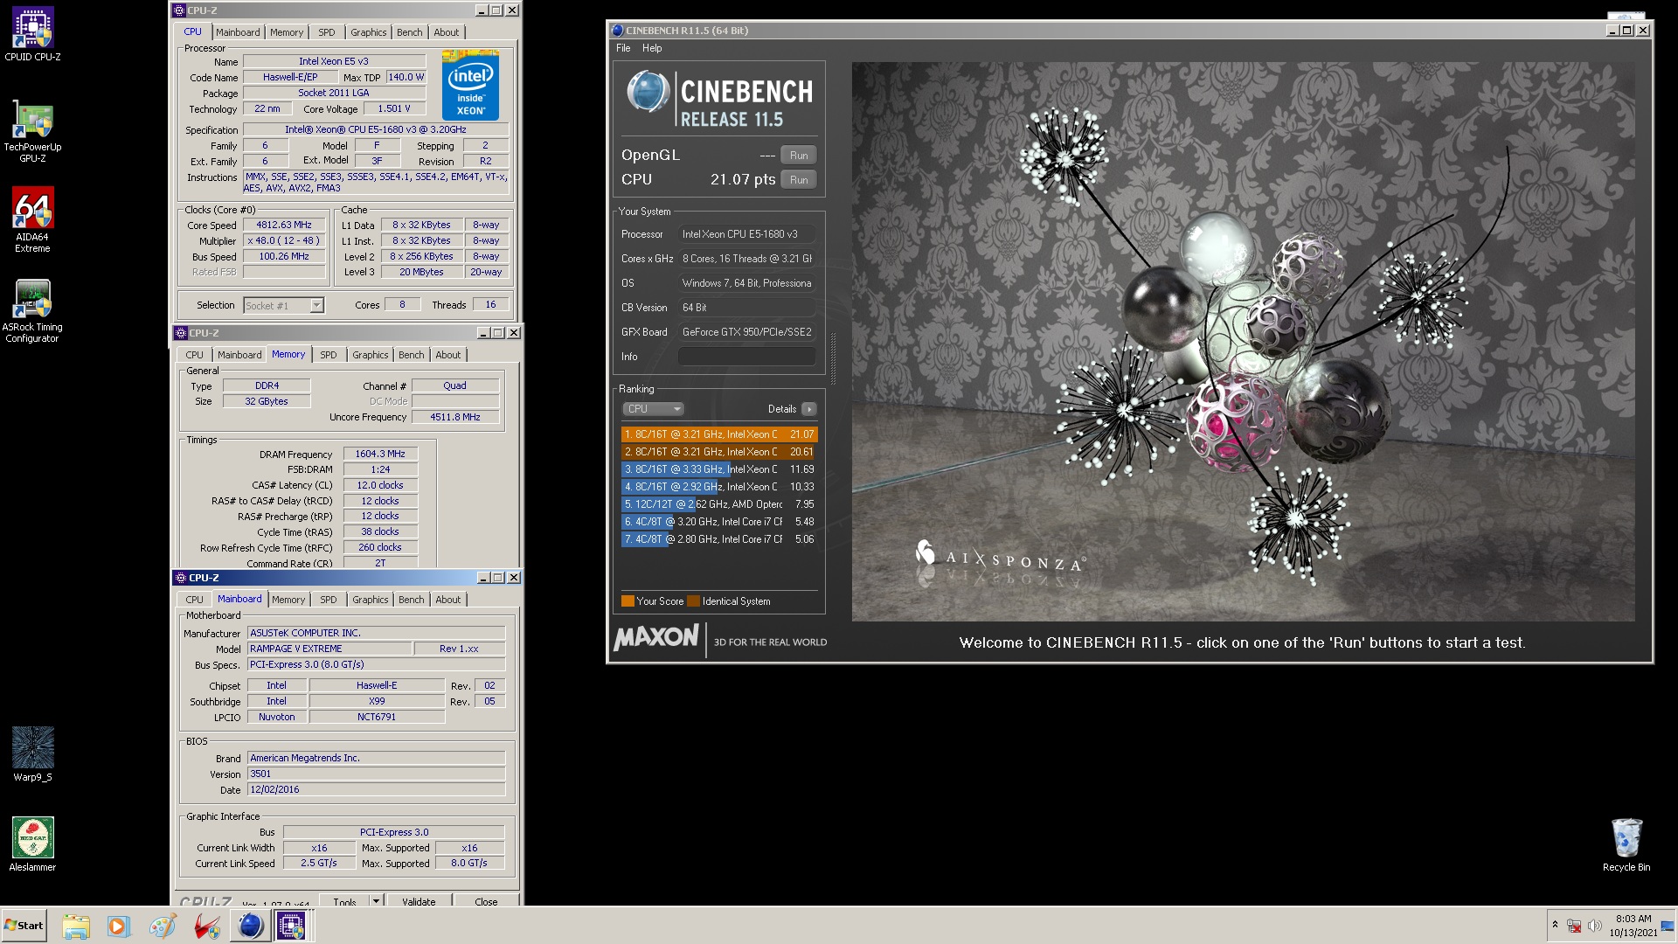
Task: Select Memory tab in bottom CPU-Z window
Action: [288, 600]
